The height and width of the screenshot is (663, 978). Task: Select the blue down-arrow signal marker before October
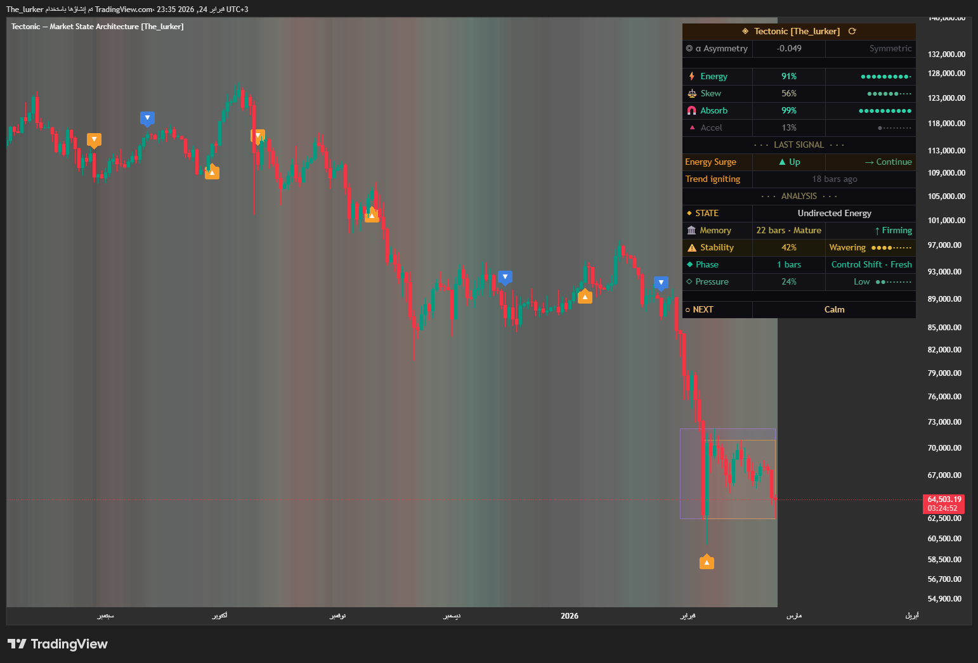pyautogui.click(x=147, y=118)
